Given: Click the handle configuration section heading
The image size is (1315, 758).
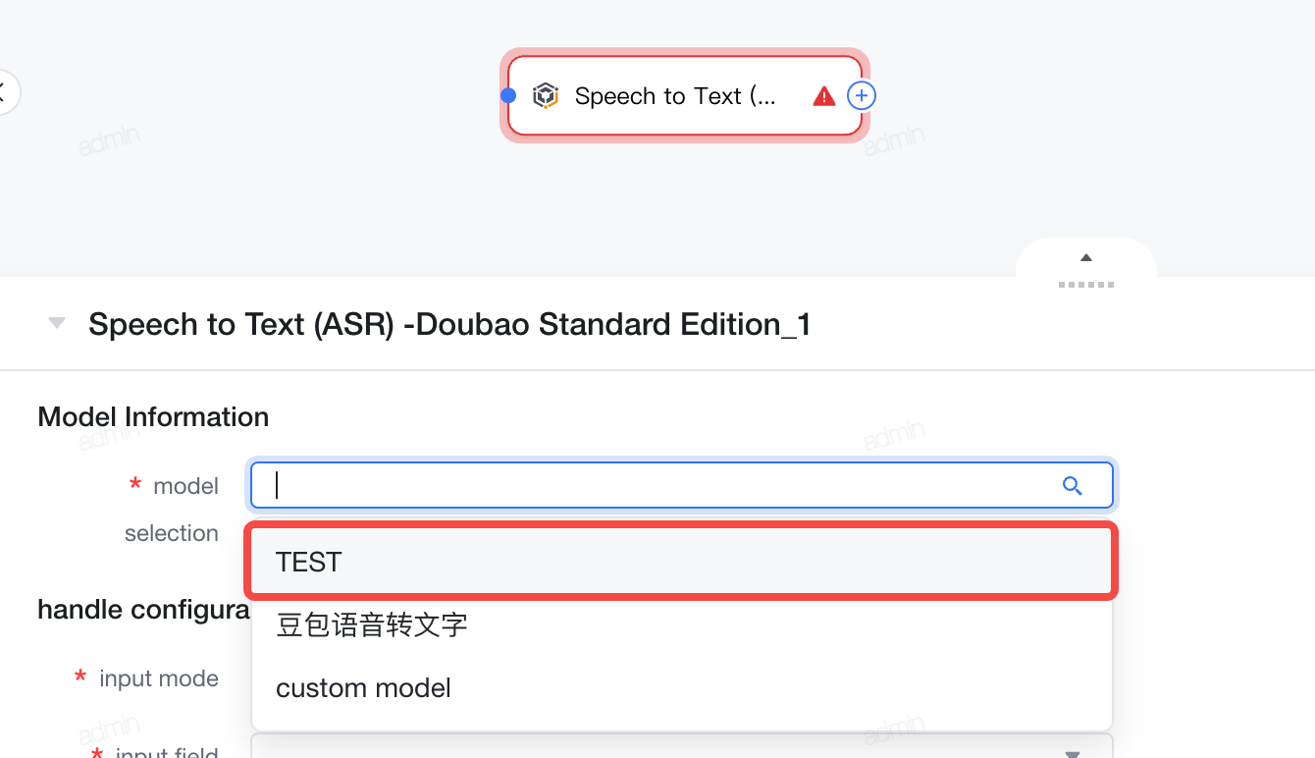Looking at the screenshot, I should click(143, 610).
